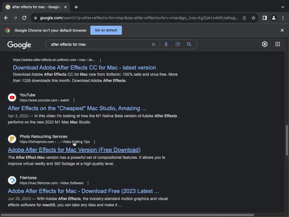Click the 'FileHorse' site name
289x217 pixels.
(x=28, y=178)
